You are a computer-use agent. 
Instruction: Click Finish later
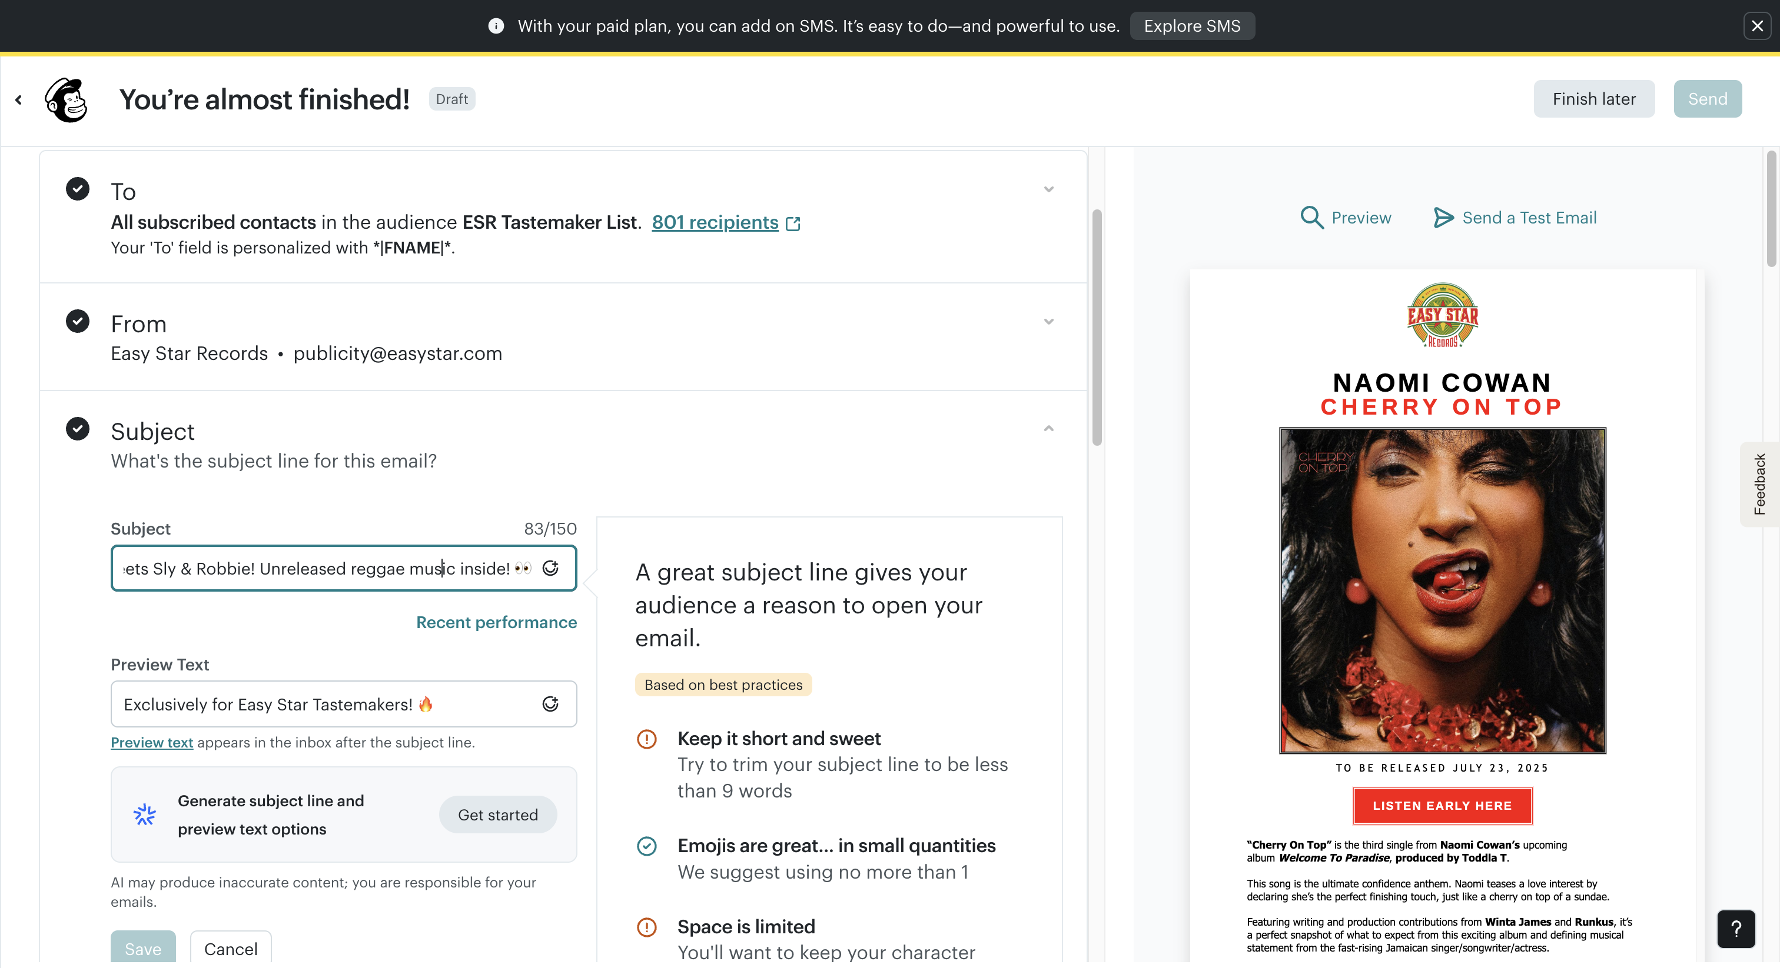[1594, 99]
